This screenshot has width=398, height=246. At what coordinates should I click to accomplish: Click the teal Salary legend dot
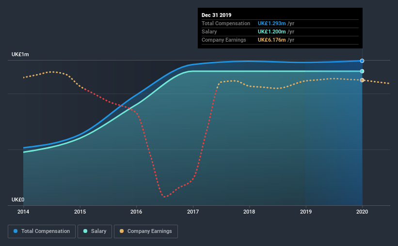85,231
